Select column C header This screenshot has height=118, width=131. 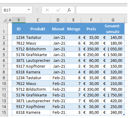click(38, 20)
